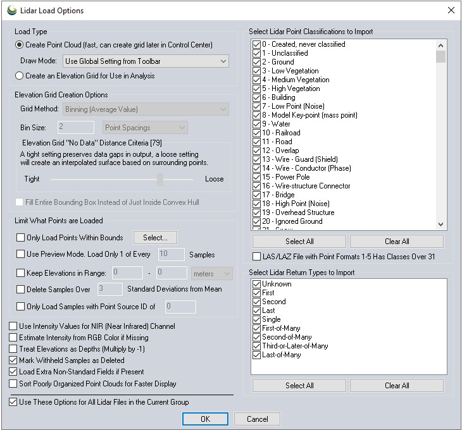Image resolution: width=462 pixels, height=430 pixels.
Task: Click the classification list scrollbar down arrow
Action: 441,223
